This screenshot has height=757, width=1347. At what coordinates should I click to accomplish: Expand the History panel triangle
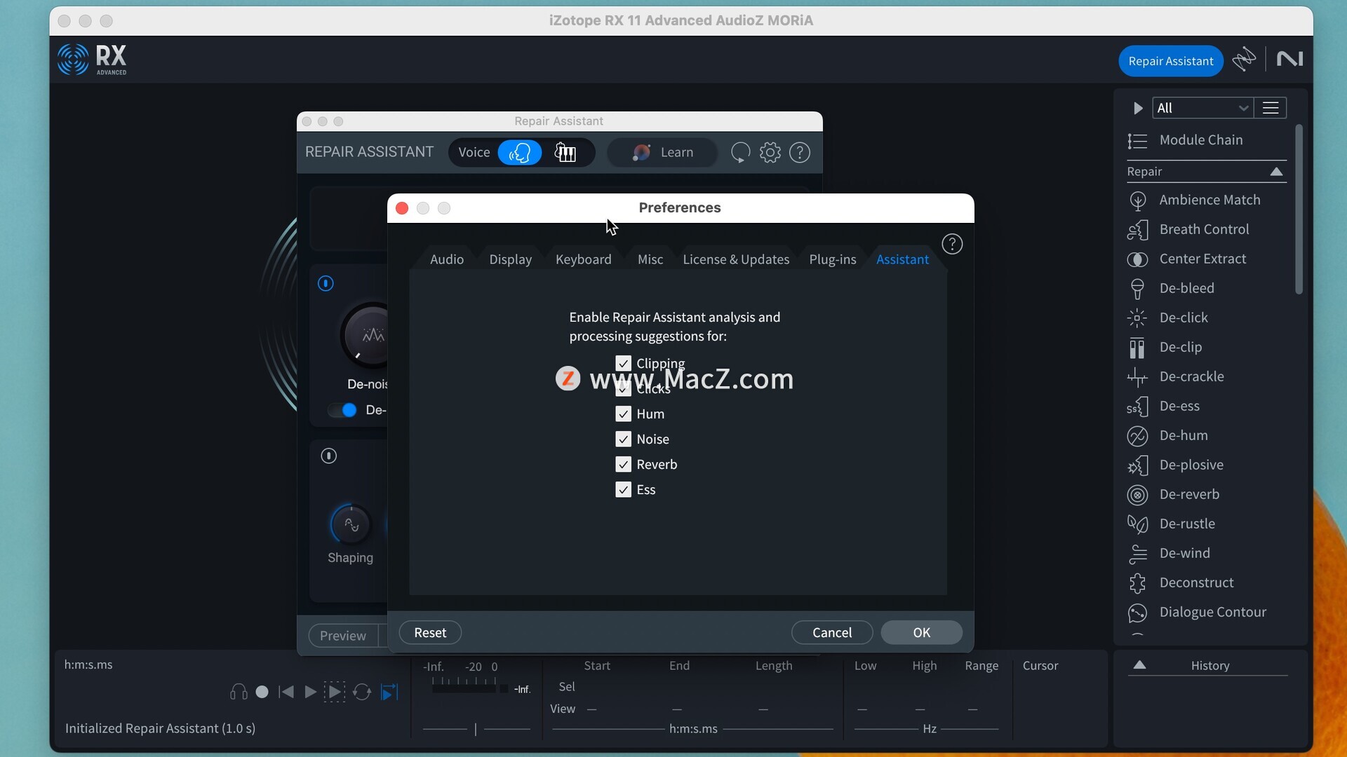[1139, 665]
